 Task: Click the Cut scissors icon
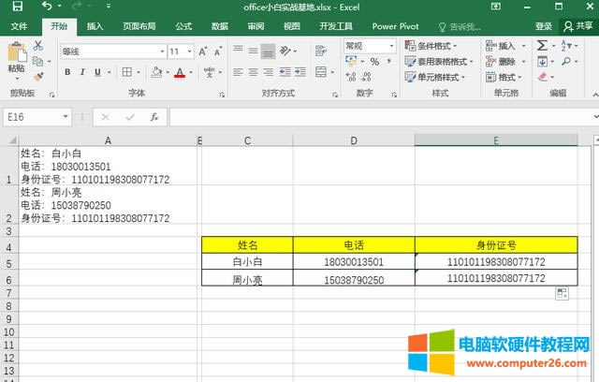pyautogui.click(x=38, y=45)
